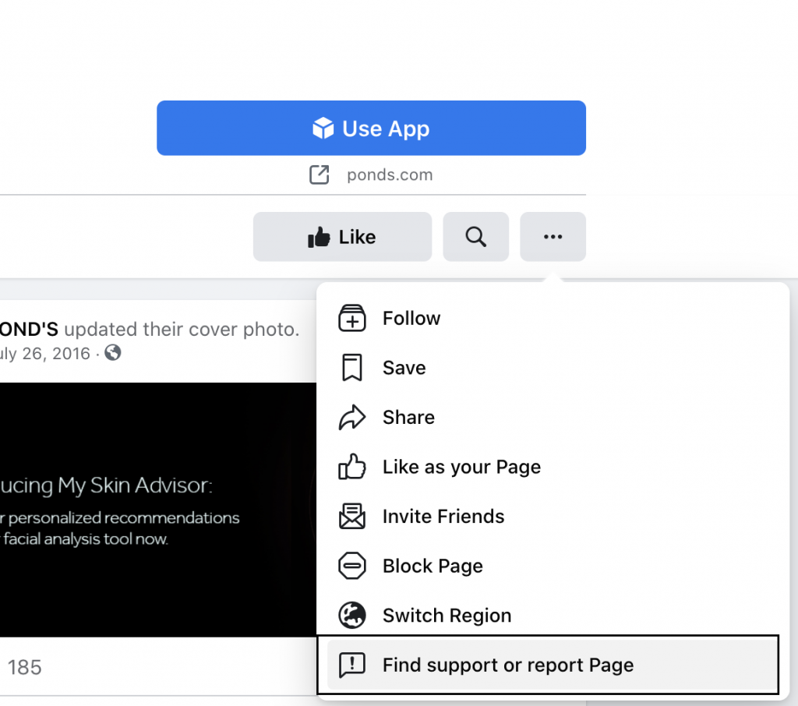This screenshot has width=798, height=706.
Task: Click the Follow icon in the menu
Action: click(351, 318)
